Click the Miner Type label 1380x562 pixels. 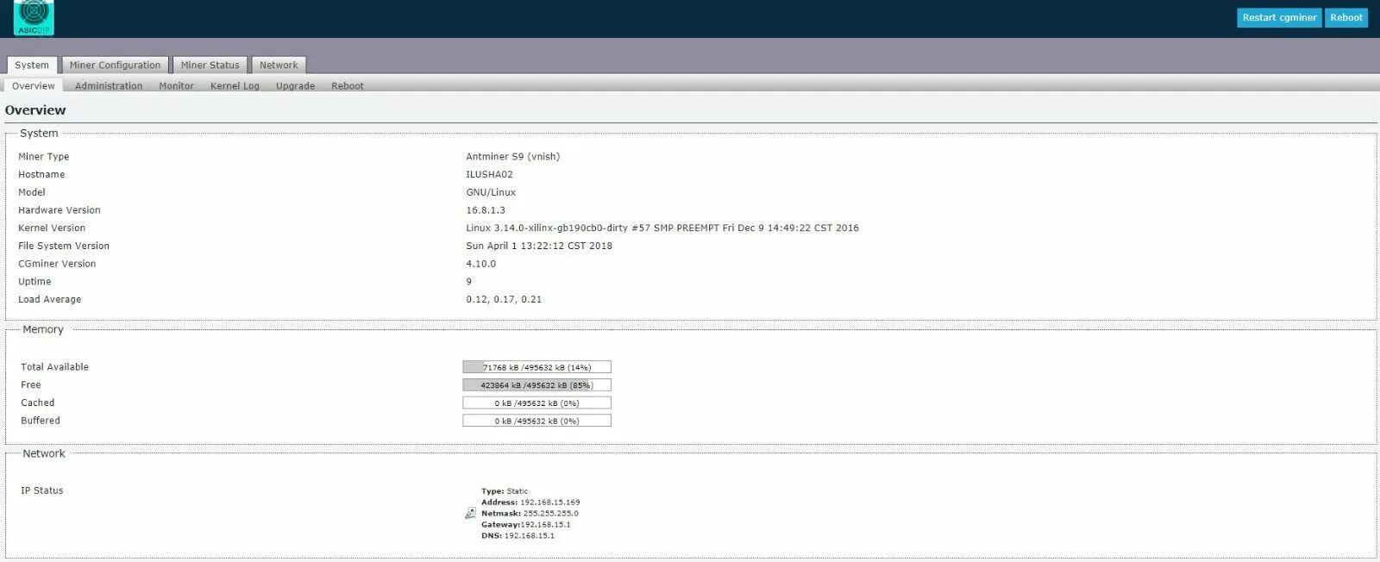pos(44,156)
